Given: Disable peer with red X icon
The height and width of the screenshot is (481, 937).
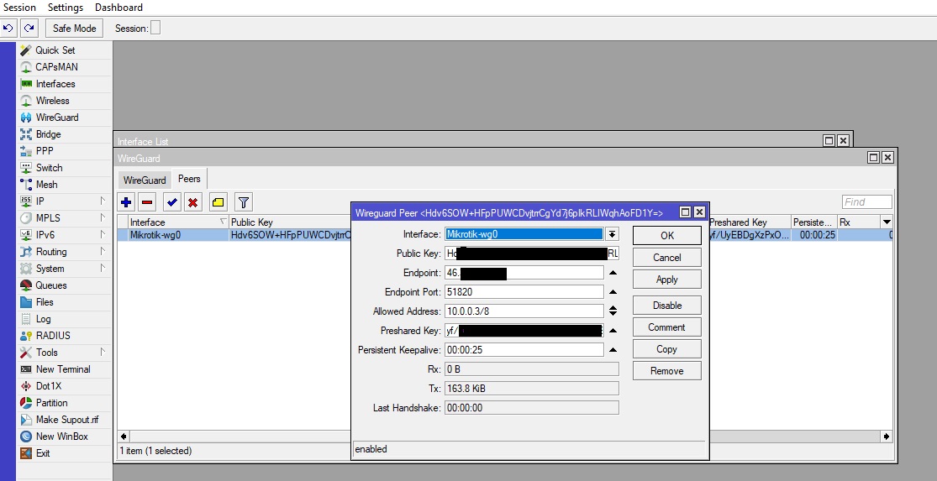Looking at the screenshot, I should 193,202.
